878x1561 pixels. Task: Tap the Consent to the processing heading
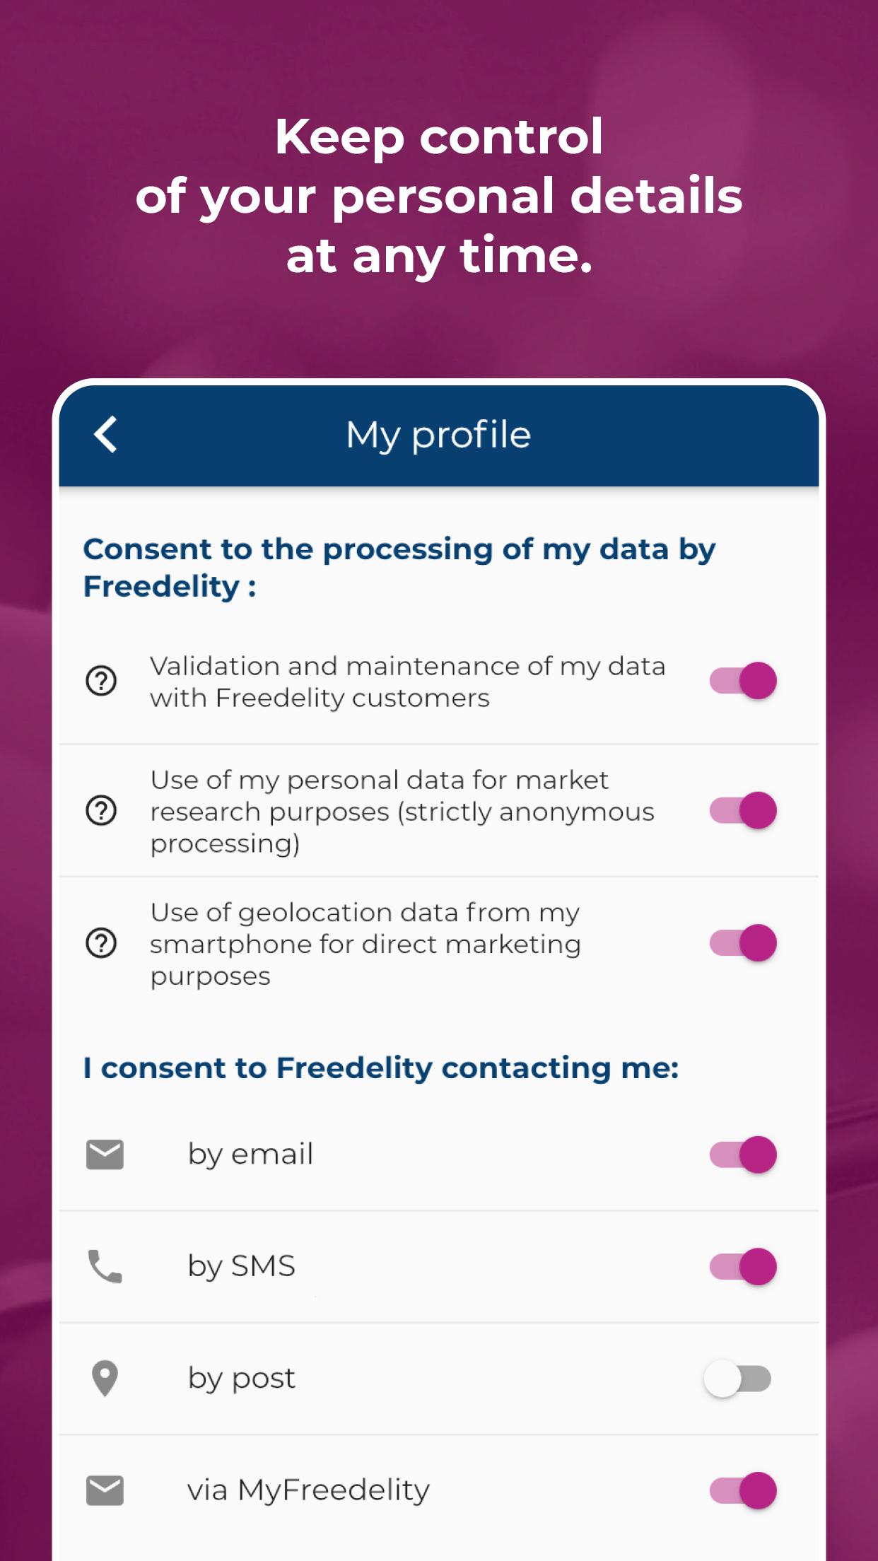point(399,568)
